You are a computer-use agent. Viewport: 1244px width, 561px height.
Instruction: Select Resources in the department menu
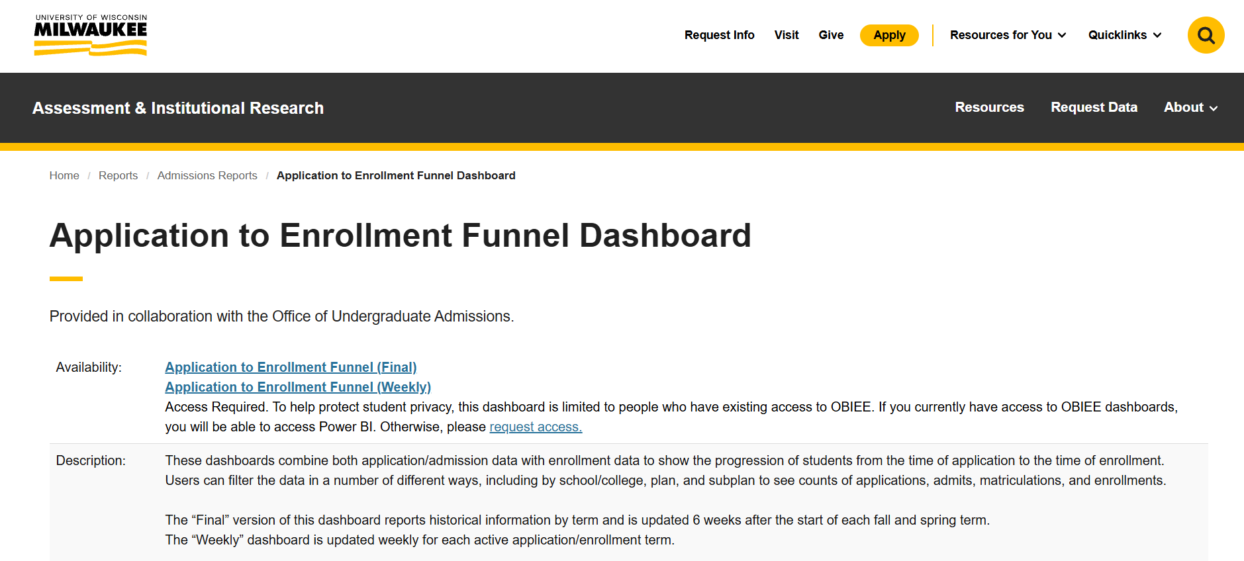pos(989,107)
